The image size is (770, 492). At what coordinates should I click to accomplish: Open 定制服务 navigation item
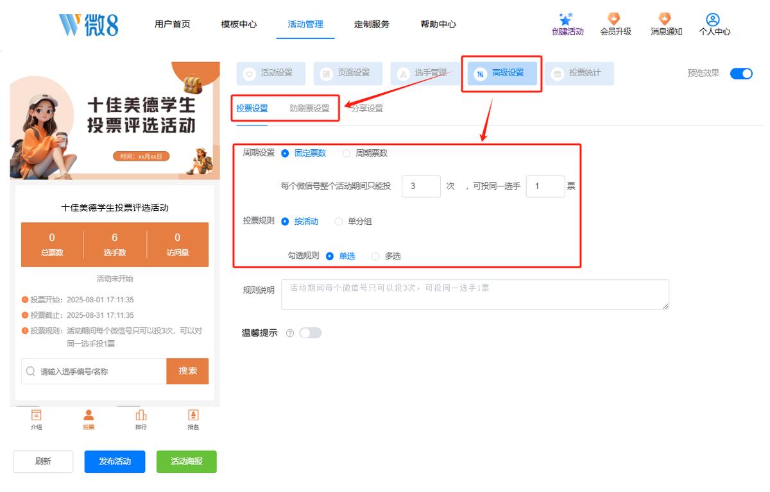tap(372, 24)
